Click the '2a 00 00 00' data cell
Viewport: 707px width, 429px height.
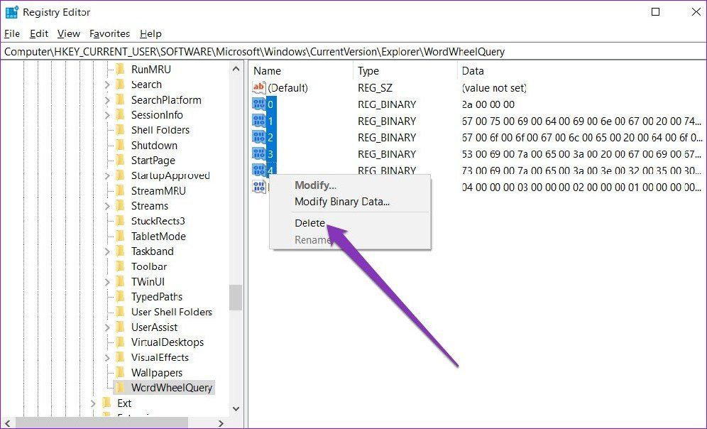[x=488, y=104]
